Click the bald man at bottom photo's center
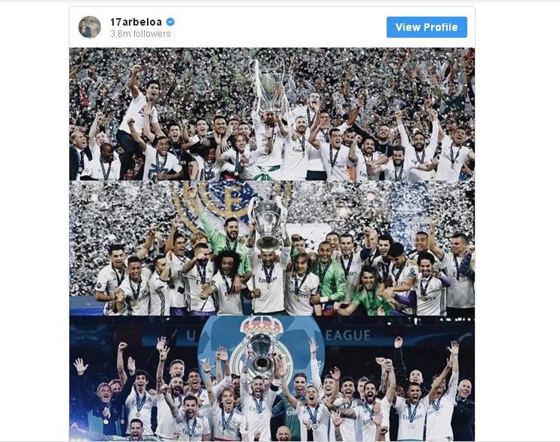560x442 pixels. coord(283,434)
